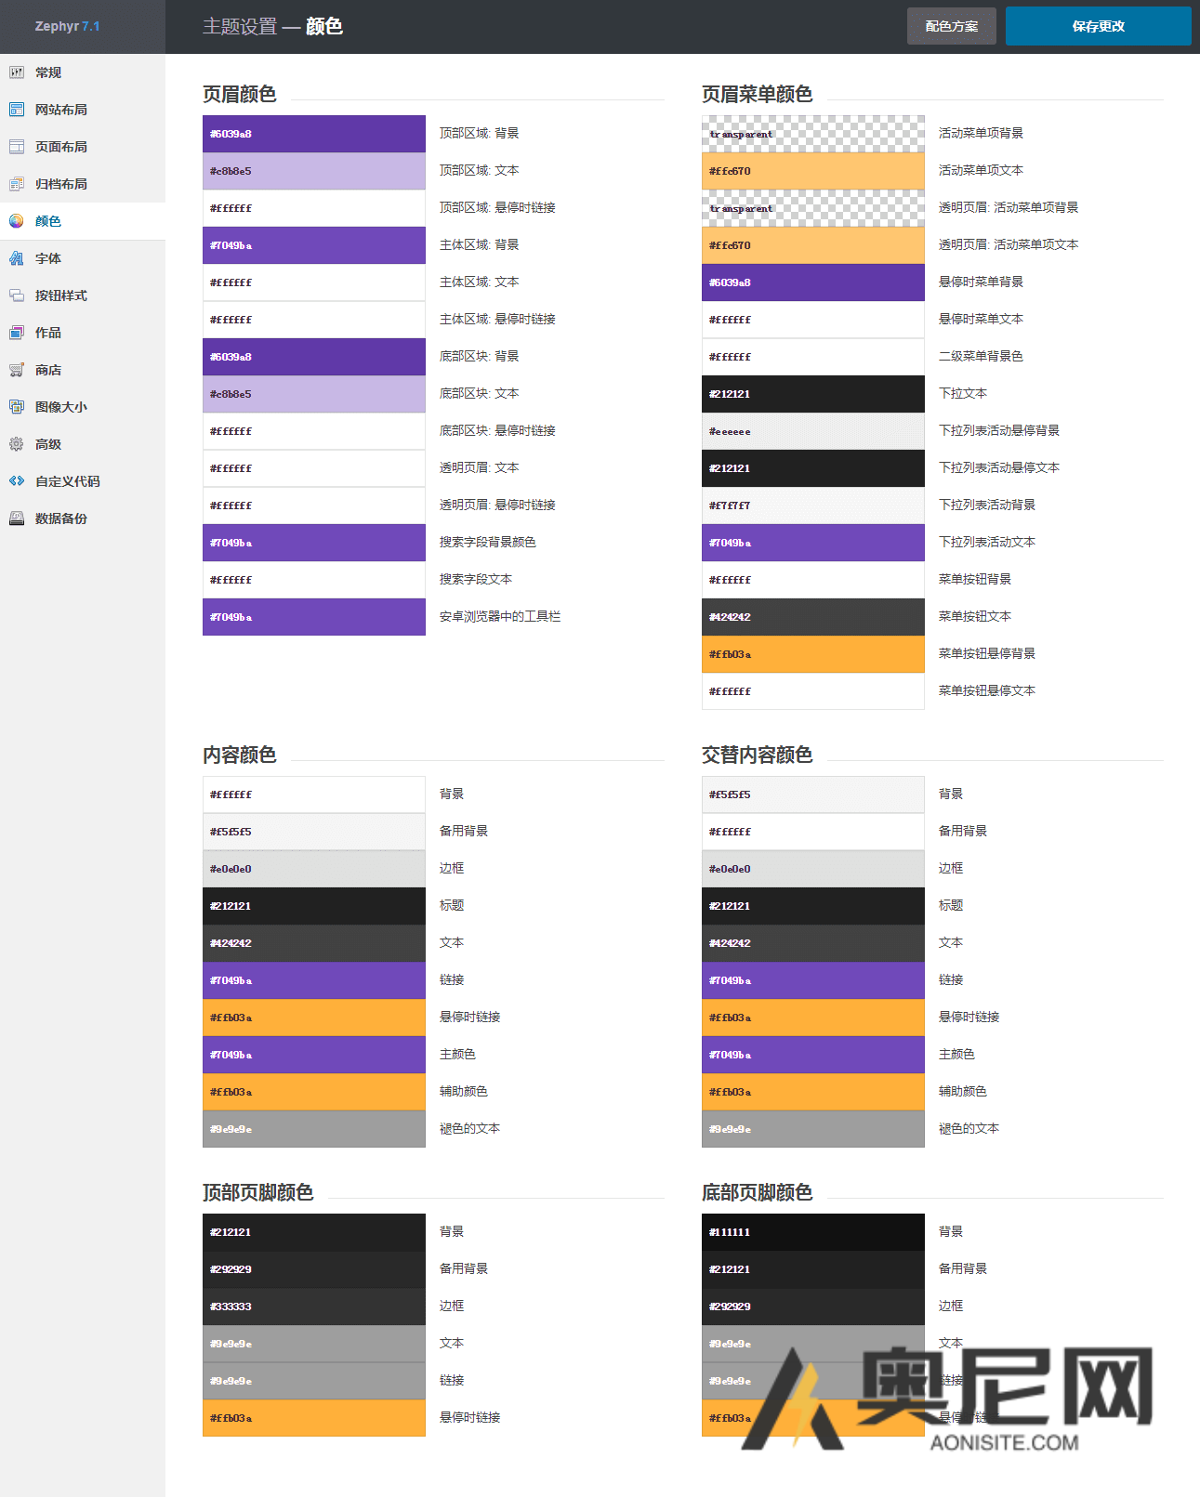
Task: Click the Zephyr 7.1 logo link
Action: click(67, 26)
